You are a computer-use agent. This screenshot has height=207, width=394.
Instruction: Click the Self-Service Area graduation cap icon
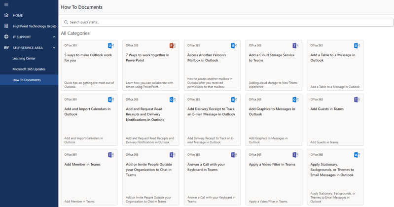(x=6, y=48)
